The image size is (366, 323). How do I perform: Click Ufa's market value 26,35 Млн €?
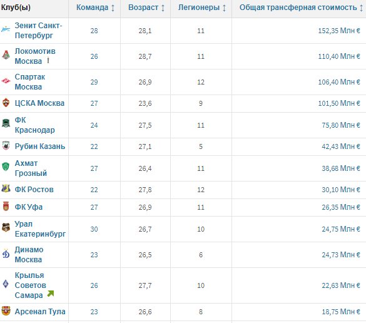click(341, 207)
